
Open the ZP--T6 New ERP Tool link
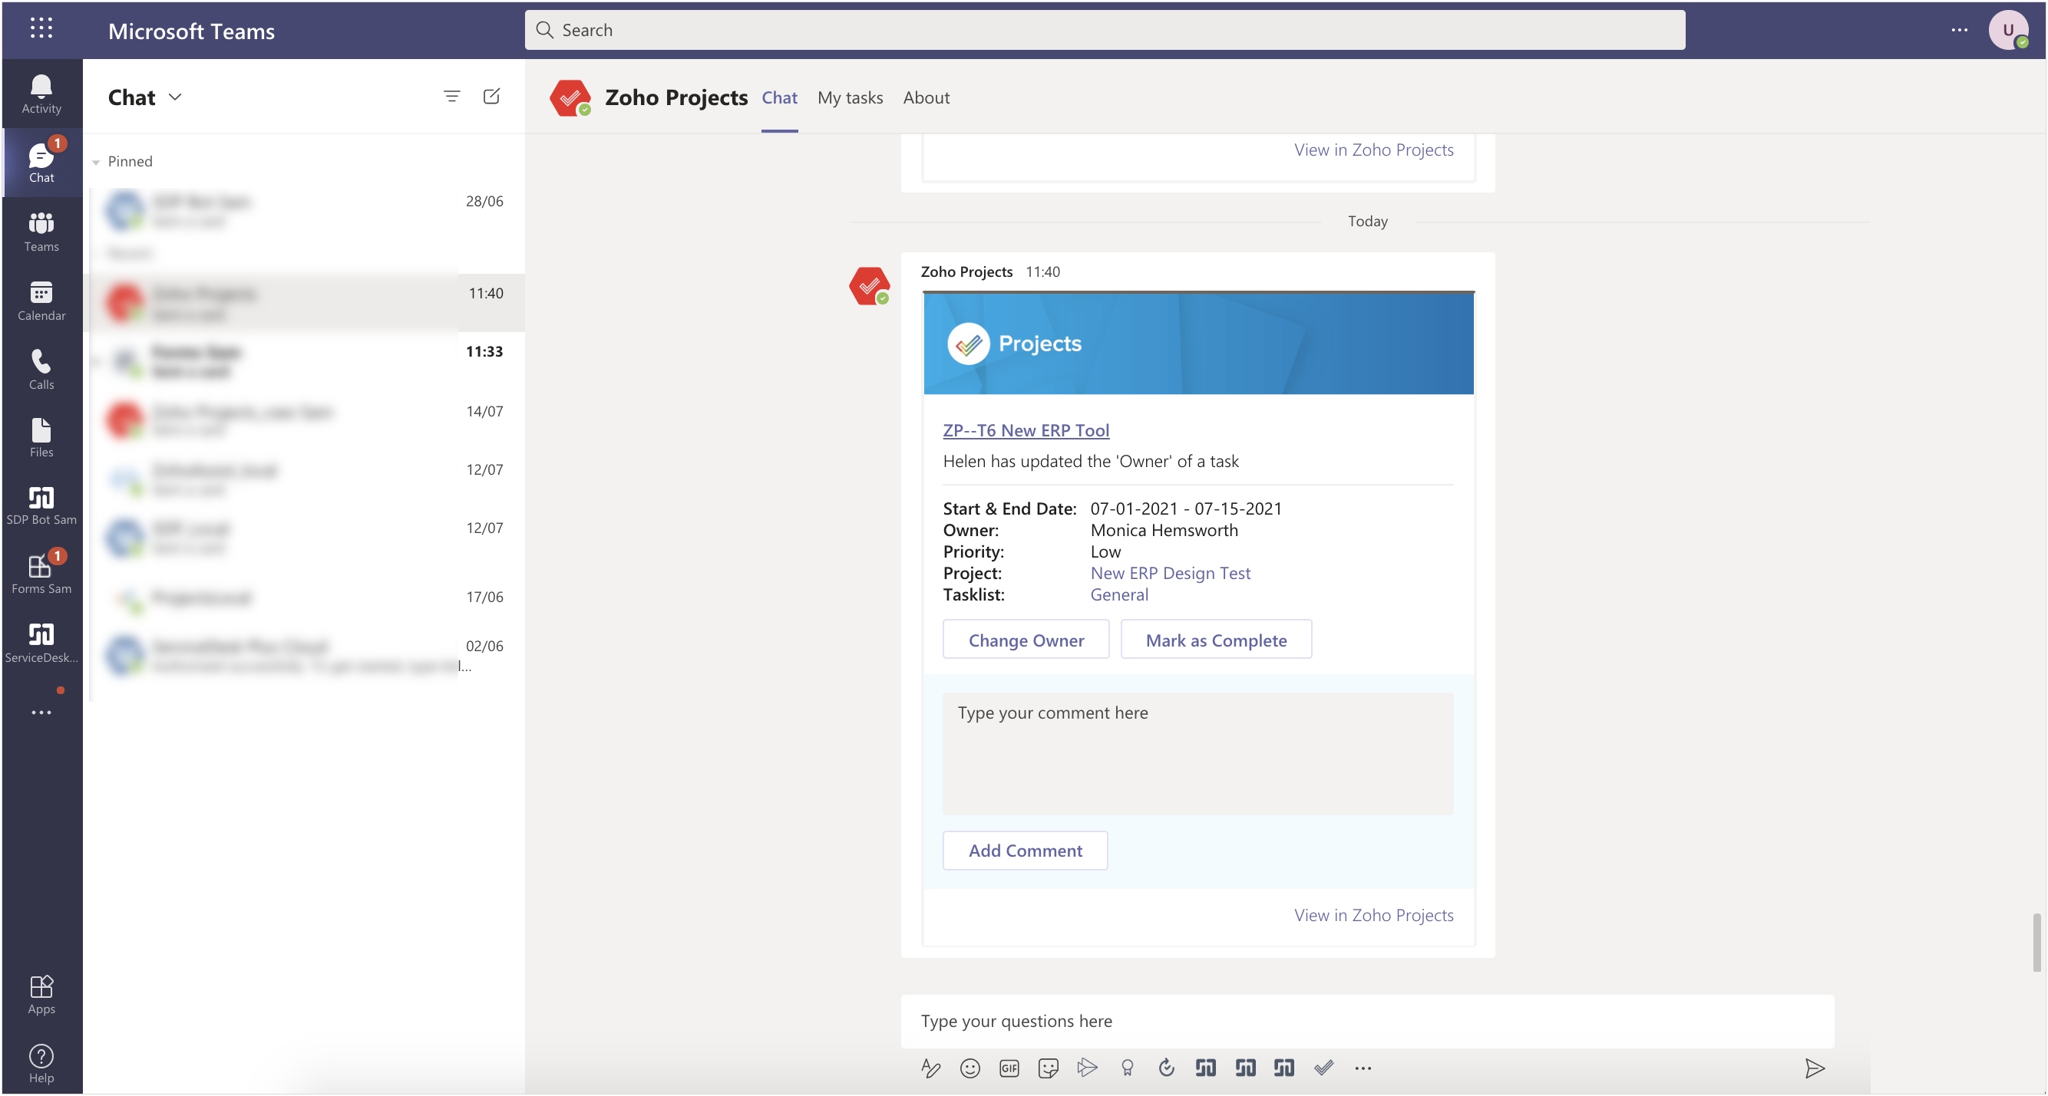click(1026, 430)
